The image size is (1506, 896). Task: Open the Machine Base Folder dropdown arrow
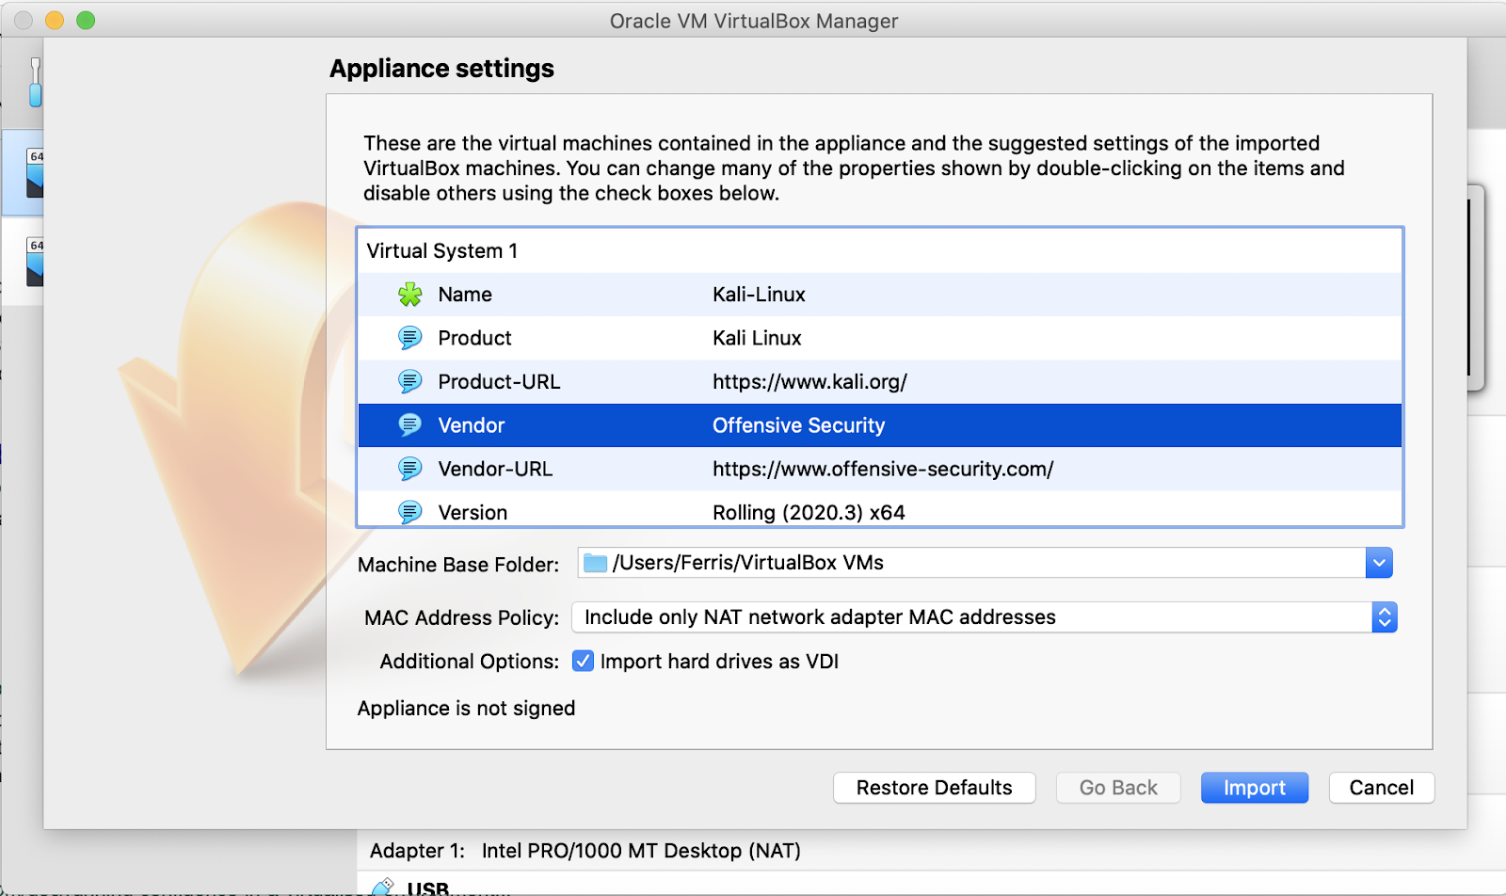tap(1379, 563)
